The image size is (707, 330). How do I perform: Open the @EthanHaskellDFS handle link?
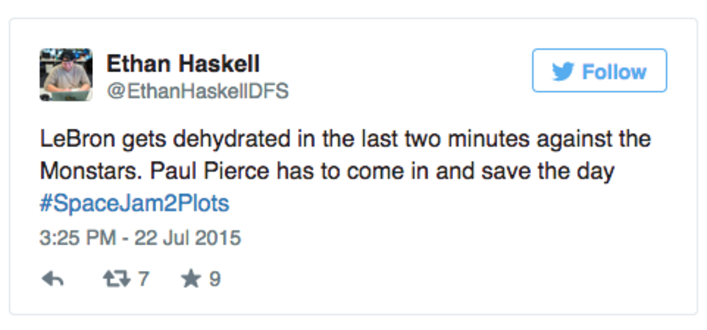point(197,91)
